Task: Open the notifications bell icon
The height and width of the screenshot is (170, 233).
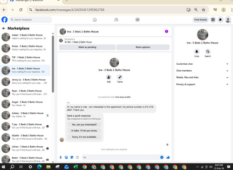Action: (220, 20)
